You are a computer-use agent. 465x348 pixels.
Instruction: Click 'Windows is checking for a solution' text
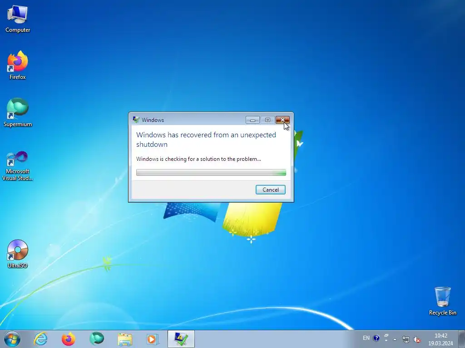pos(198,159)
